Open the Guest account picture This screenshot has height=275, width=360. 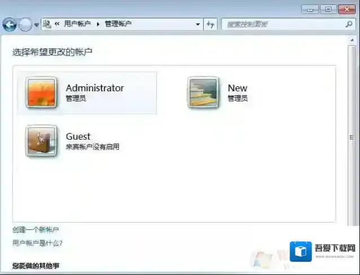coord(41,141)
